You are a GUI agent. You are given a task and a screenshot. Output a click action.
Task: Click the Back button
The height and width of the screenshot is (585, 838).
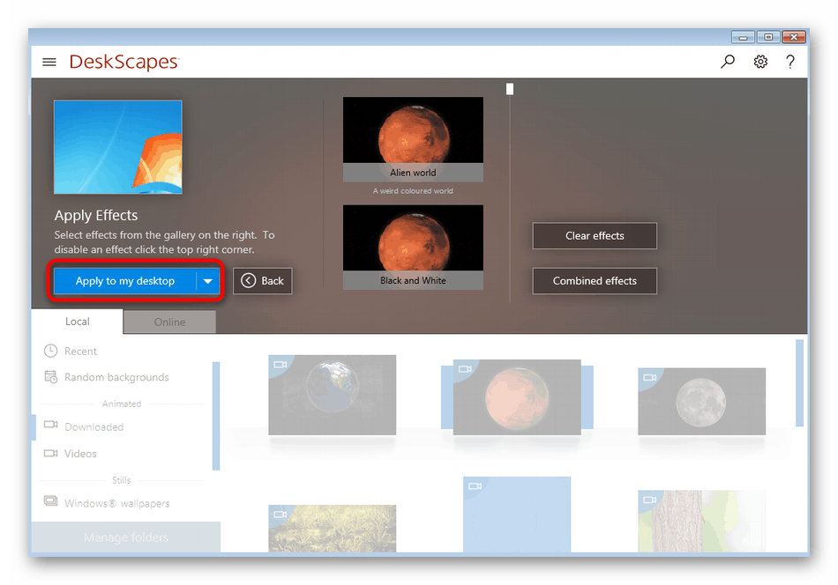click(262, 280)
